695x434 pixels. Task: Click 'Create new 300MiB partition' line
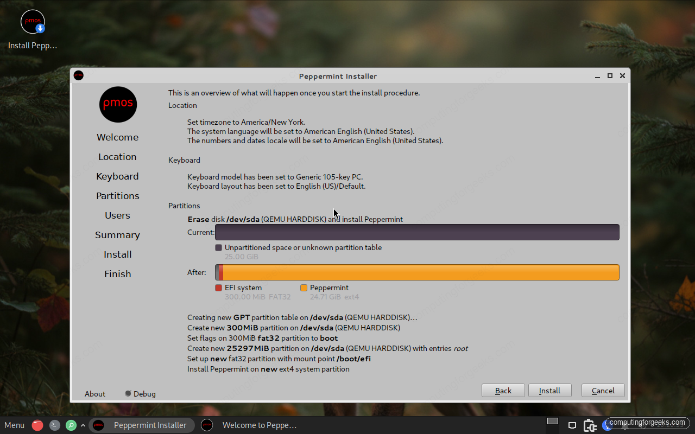294,328
